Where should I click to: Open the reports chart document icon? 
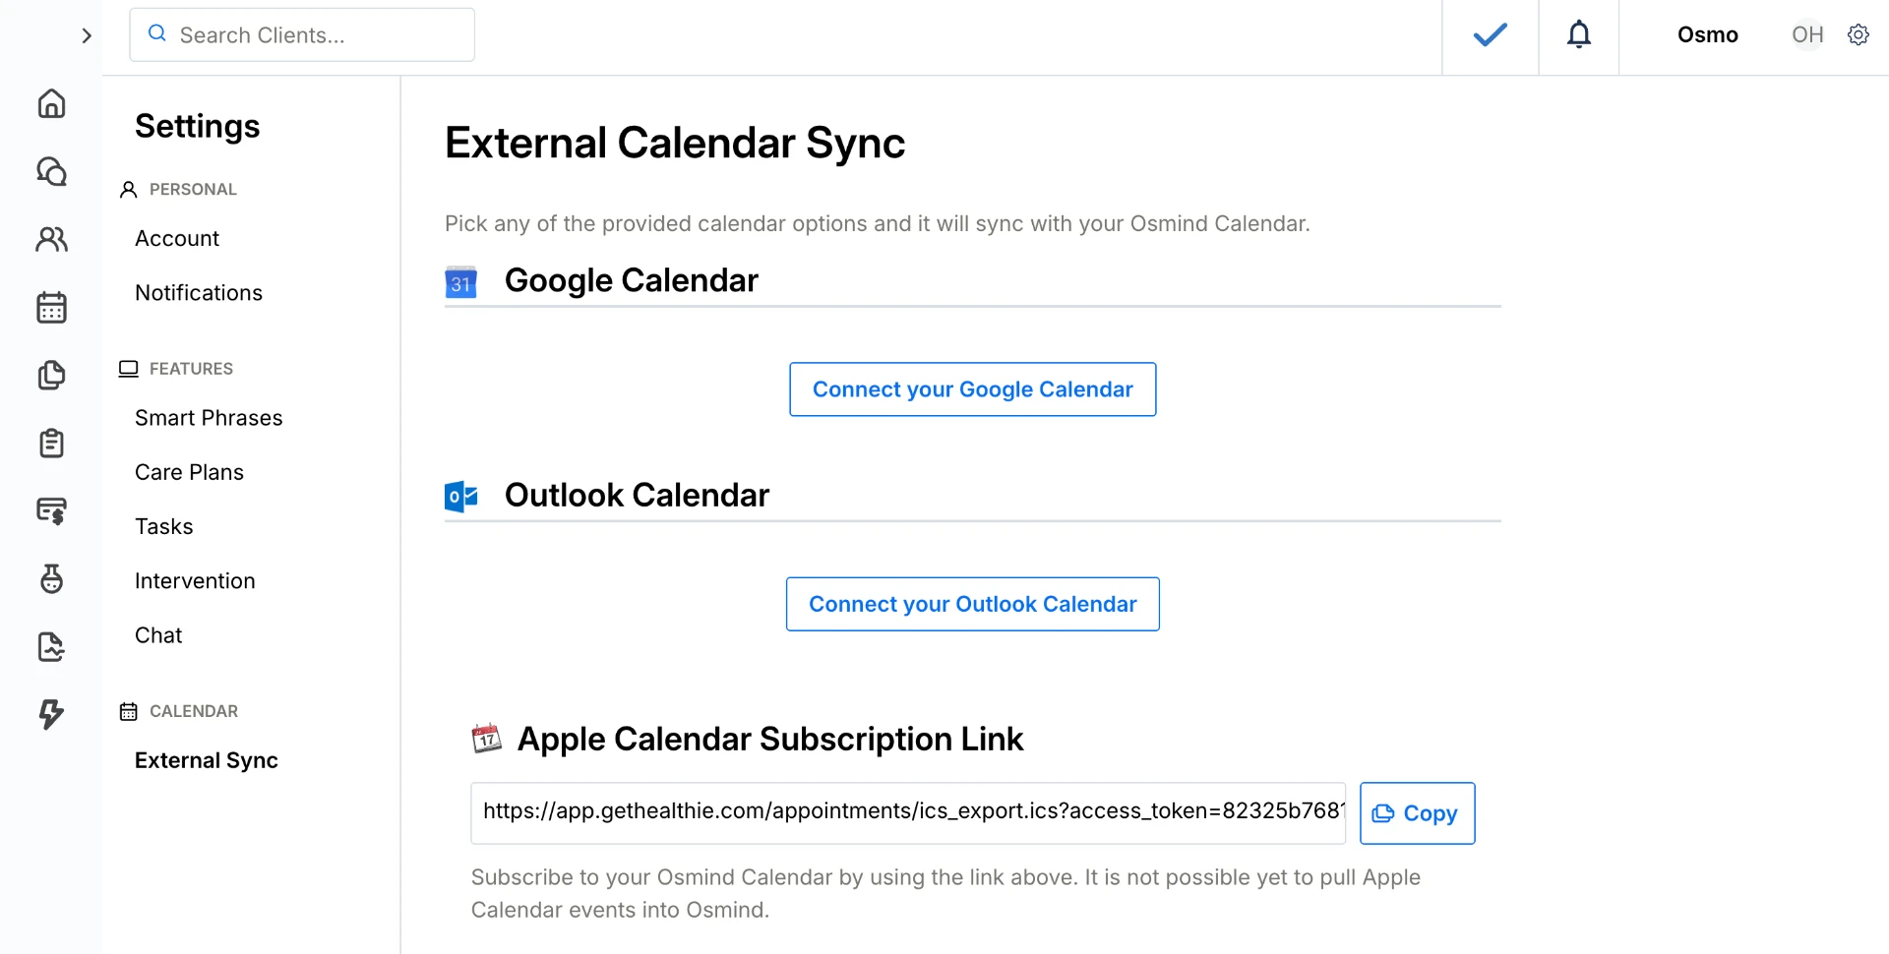(x=51, y=646)
